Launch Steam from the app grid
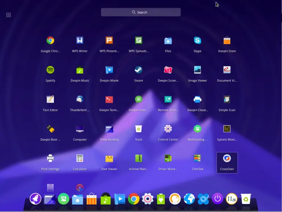This screenshot has height=212, width=282. click(138, 70)
